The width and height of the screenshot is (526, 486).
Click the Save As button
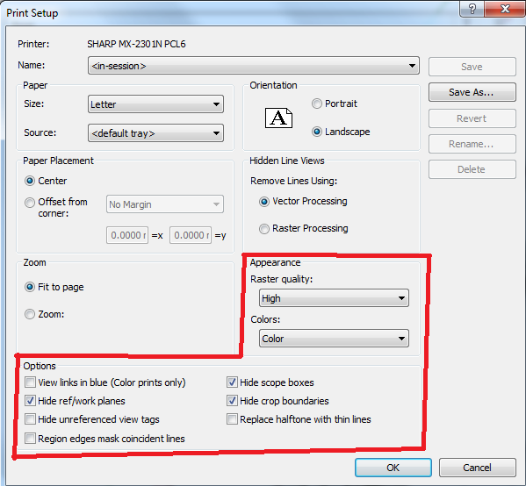pyautogui.click(x=472, y=92)
